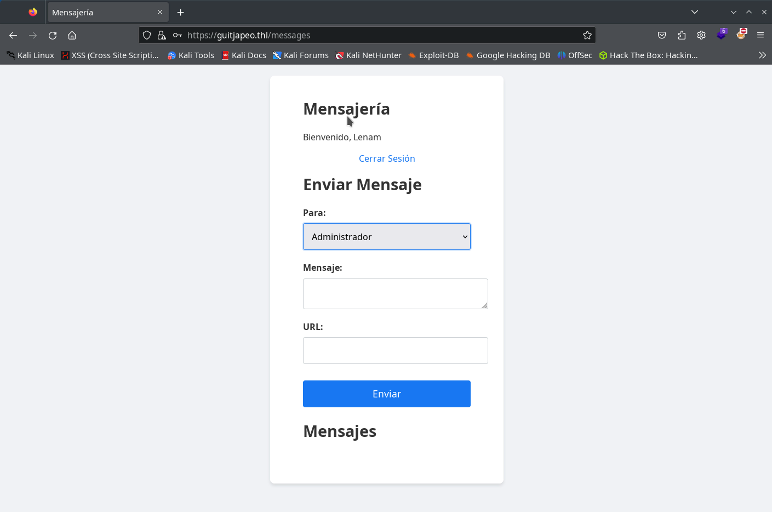Focus the Mensaje text area

click(x=396, y=294)
